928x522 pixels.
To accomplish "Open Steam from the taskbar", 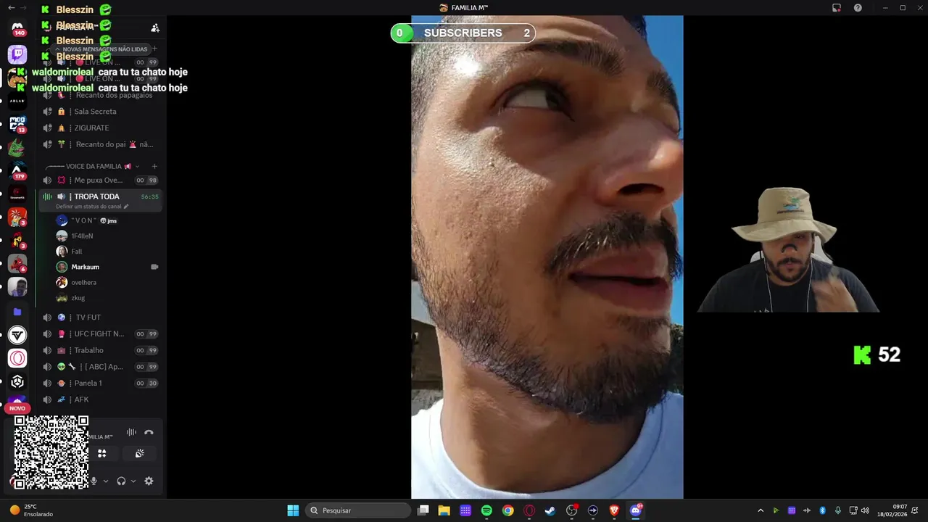I will (550, 510).
